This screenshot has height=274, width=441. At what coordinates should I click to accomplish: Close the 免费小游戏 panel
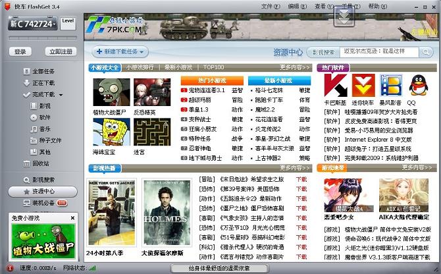[72, 218]
